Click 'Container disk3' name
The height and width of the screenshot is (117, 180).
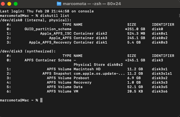click(90, 38)
